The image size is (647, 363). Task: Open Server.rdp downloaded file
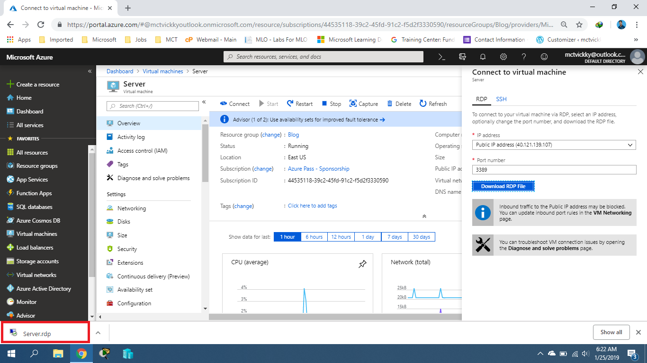coord(45,333)
